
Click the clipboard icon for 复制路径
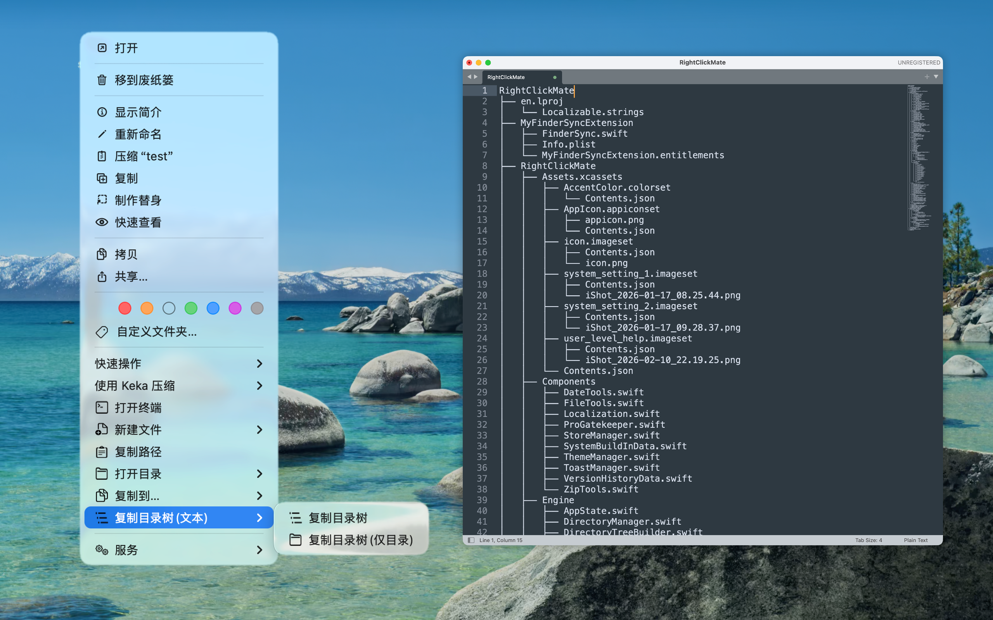point(102,451)
